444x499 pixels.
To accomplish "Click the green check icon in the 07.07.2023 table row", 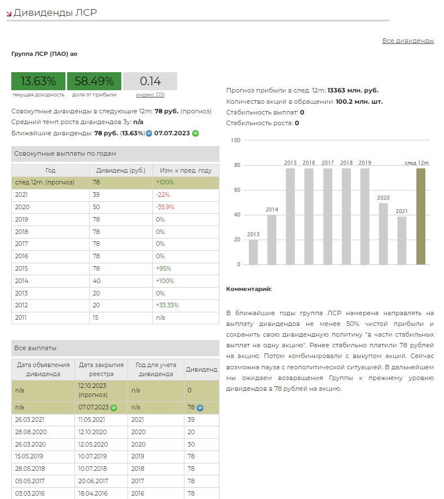I will pos(114,408).
